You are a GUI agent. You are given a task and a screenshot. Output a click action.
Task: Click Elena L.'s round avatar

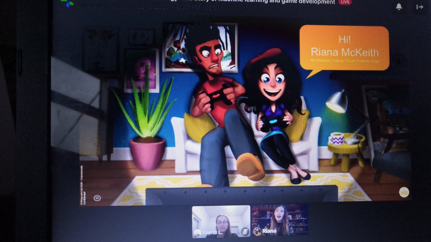197,233
